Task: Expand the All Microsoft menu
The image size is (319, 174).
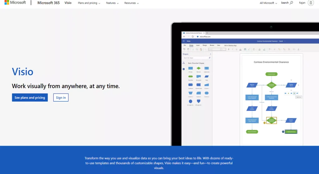Action: coord(268,3)
